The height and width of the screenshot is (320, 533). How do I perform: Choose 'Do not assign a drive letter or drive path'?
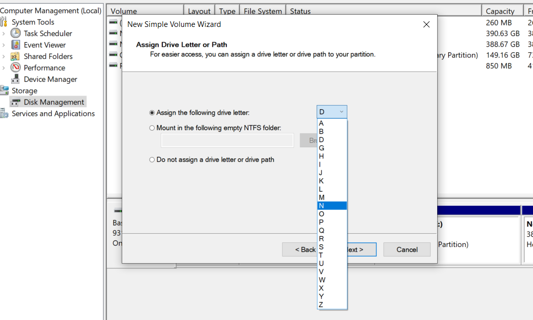point(151,159)
